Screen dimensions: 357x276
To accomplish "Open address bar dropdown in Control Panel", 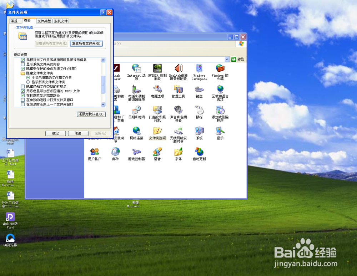I will click(227, 59).
